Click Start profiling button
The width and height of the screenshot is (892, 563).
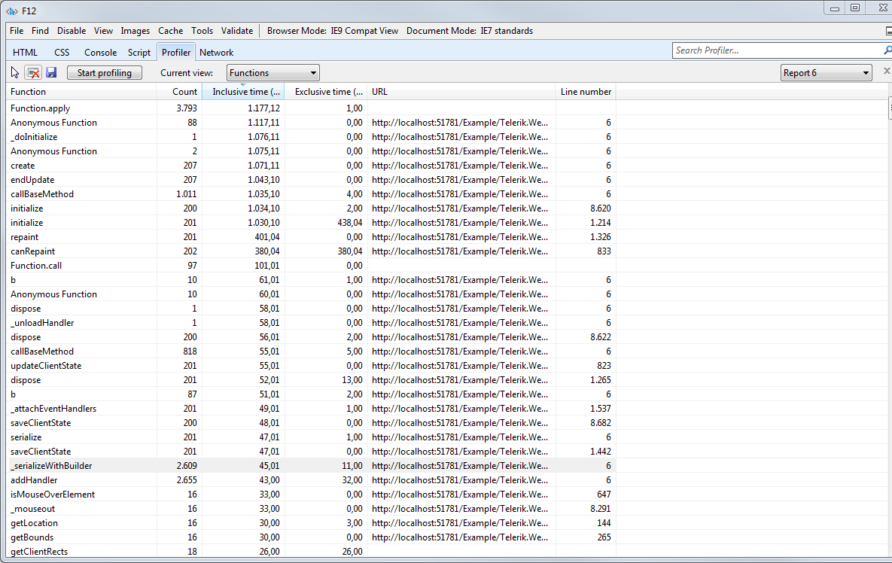point(105,73)
